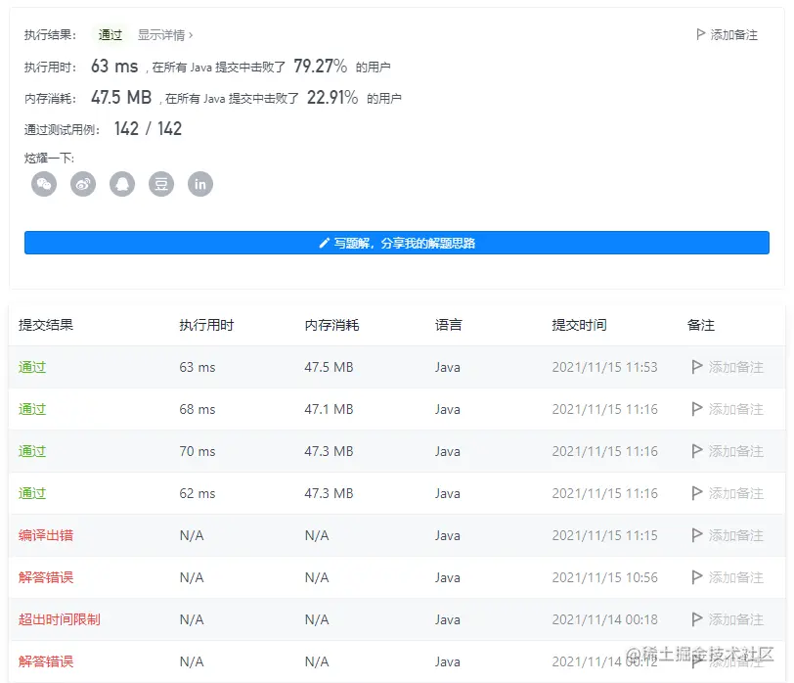The image size is (794, 683).
Task: Select the 142 / 142 test cases text
Action: pos(148,129)
